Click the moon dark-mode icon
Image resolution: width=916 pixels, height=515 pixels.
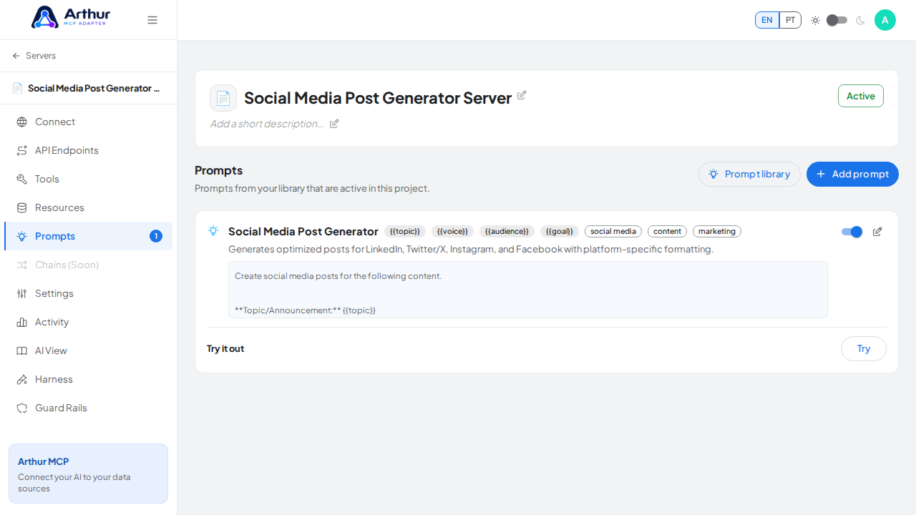(x=860, y=20)
